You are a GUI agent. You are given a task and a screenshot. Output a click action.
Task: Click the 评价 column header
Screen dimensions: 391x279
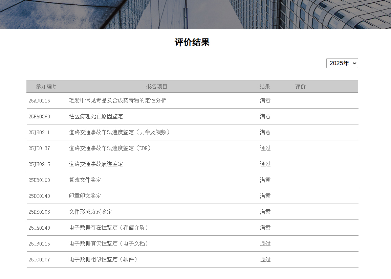[x=301, y=87]
